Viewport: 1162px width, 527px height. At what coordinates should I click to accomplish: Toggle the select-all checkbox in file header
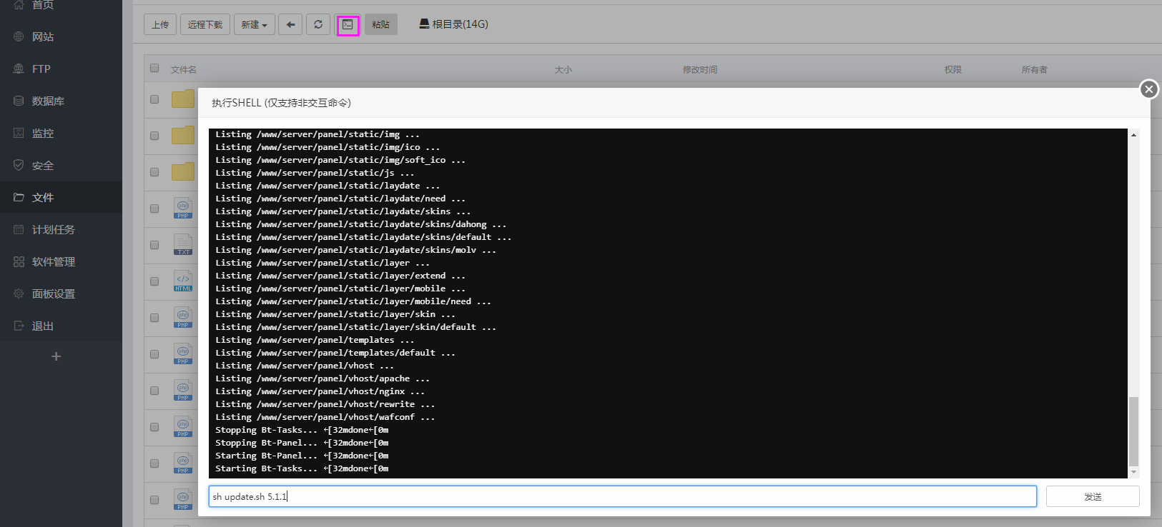pyautogui.click(x=154, y=69)
